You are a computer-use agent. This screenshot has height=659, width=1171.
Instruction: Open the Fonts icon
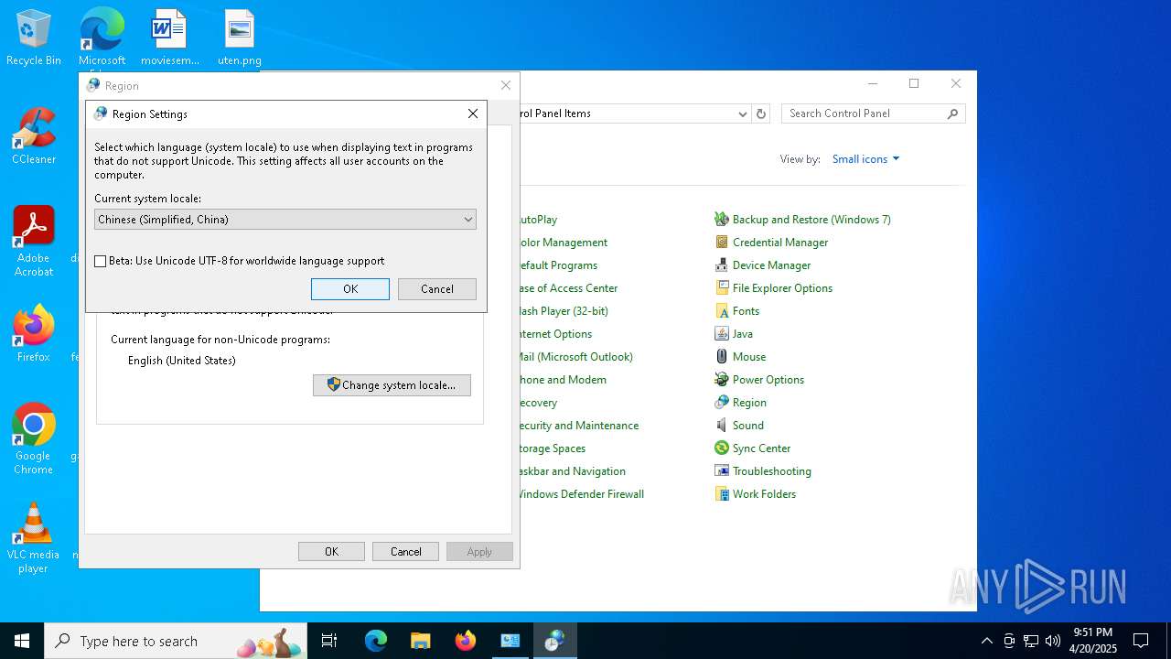coord(722,311)
